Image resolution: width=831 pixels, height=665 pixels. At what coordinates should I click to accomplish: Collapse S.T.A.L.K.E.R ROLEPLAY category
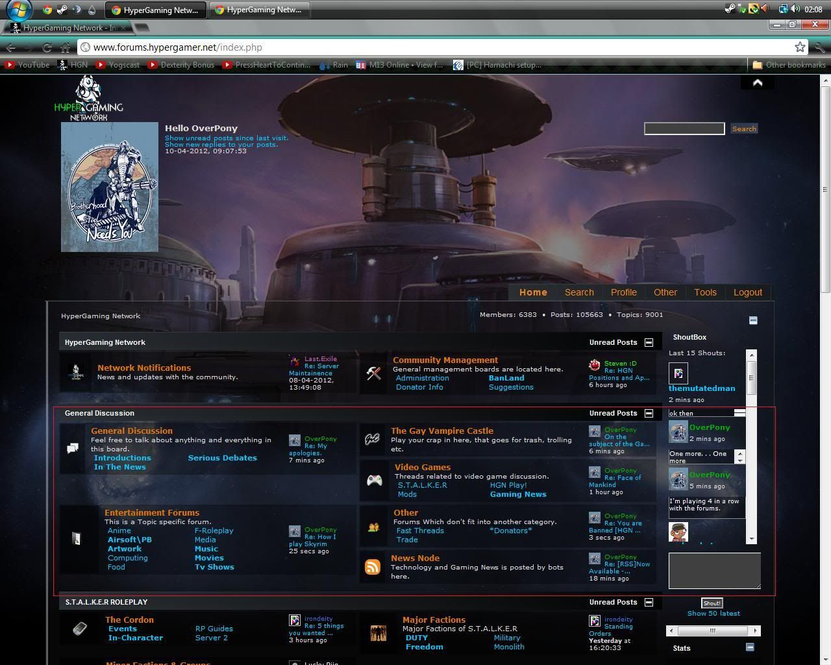click(x=649, y=602)
